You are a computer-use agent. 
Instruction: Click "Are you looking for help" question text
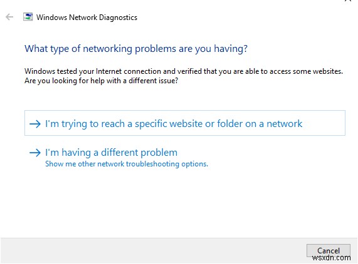[x=102, y=81]
